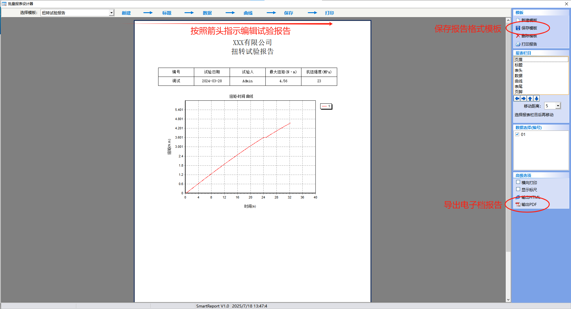Open the 选择模板 template dropdown
This screenshot has width=571, height=309.
click(111, 13)
